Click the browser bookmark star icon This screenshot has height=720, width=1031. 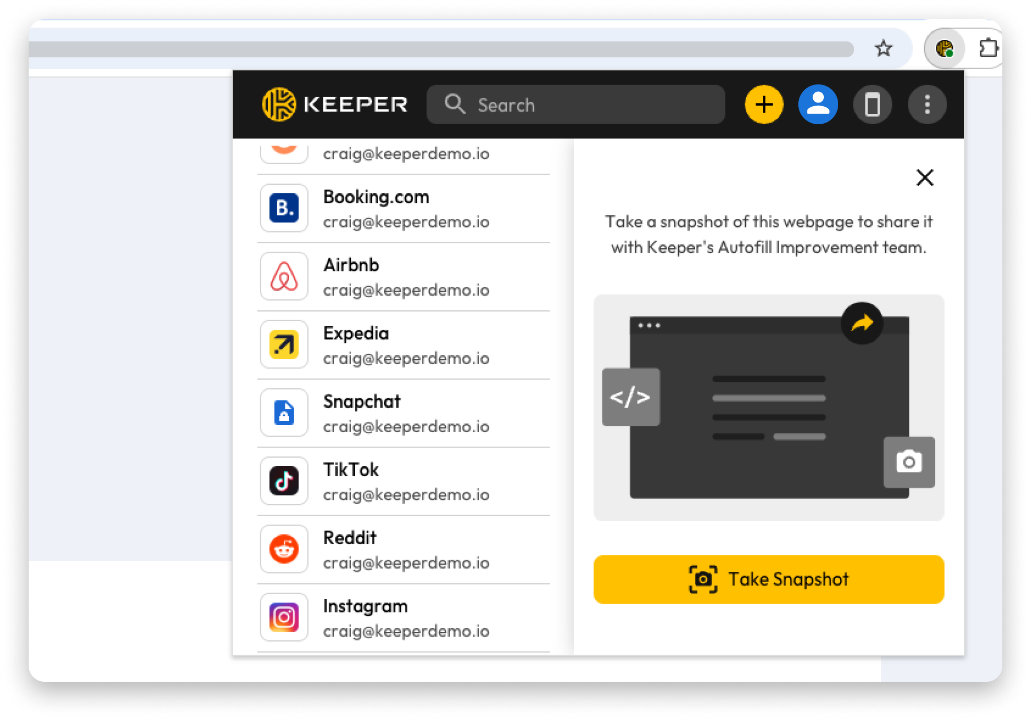click(883, 48)
